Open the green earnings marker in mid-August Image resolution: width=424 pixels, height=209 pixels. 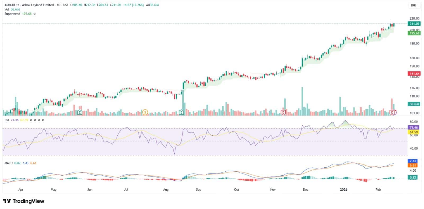pyautogui.click(x=182, y=112)
